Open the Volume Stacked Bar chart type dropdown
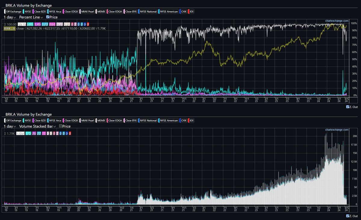This screenshot has width=361, height=220. (38, 126)
